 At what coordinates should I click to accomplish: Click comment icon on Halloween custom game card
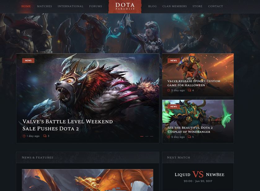tap(189, 90)
